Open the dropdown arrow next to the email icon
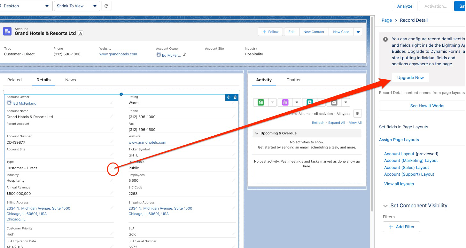Screen dimensions: 466x248 pyautogui.click(x=346, y=102)
